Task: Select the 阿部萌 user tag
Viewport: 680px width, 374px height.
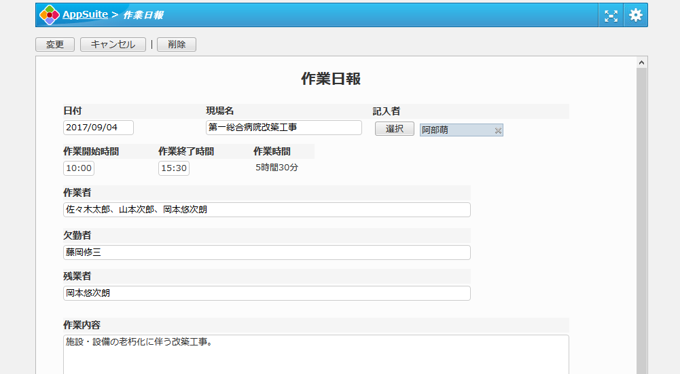Action: coord(454,130)
